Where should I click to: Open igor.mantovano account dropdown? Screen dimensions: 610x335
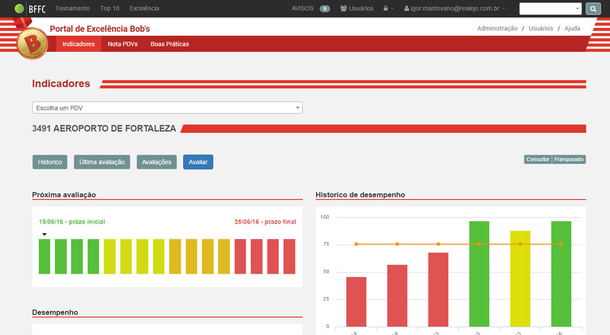pos(455,8)
